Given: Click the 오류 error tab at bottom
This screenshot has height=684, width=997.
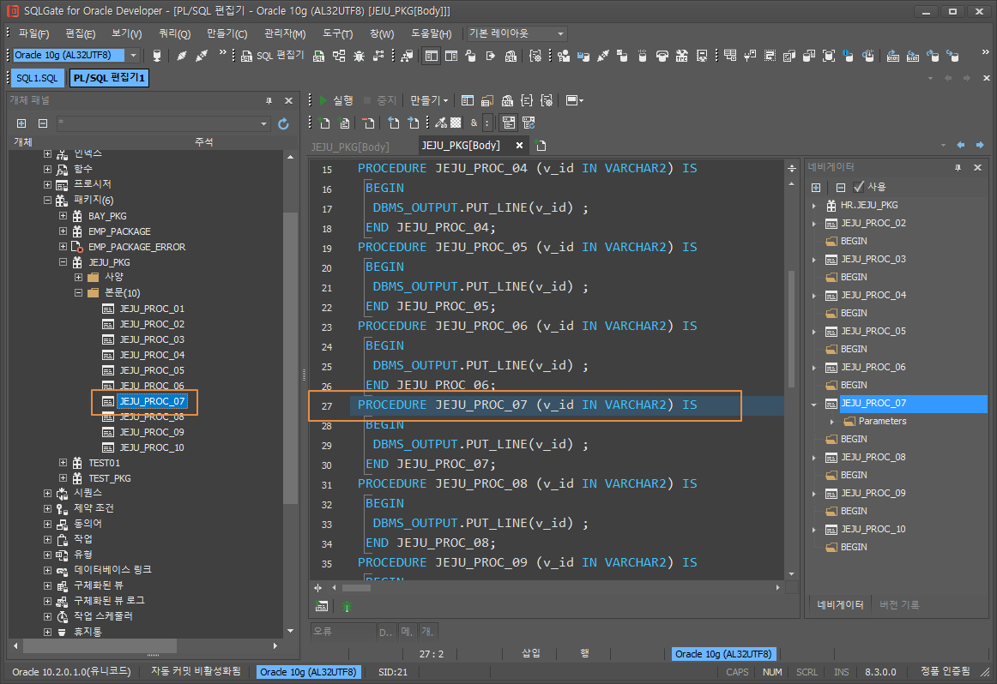Looking at the screenshot, I should tap(342, 632).
